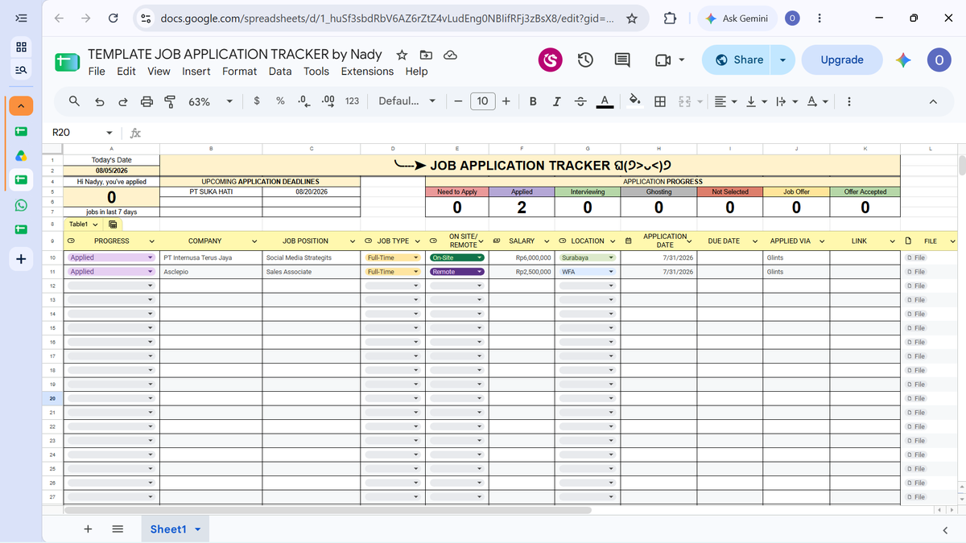The width and height of the screenshot is (966, 543).
Task: Apply strikethrough formatting
Action: [x=580, y=101]
